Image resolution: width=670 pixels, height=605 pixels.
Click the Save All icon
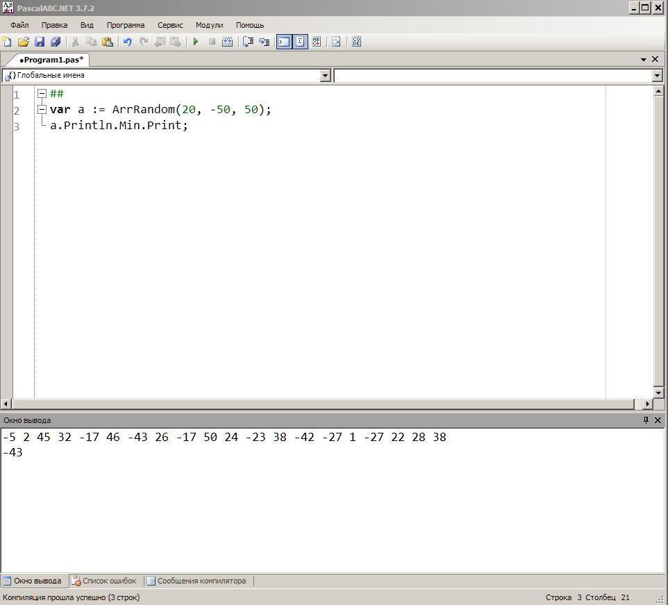pos(56,42)
